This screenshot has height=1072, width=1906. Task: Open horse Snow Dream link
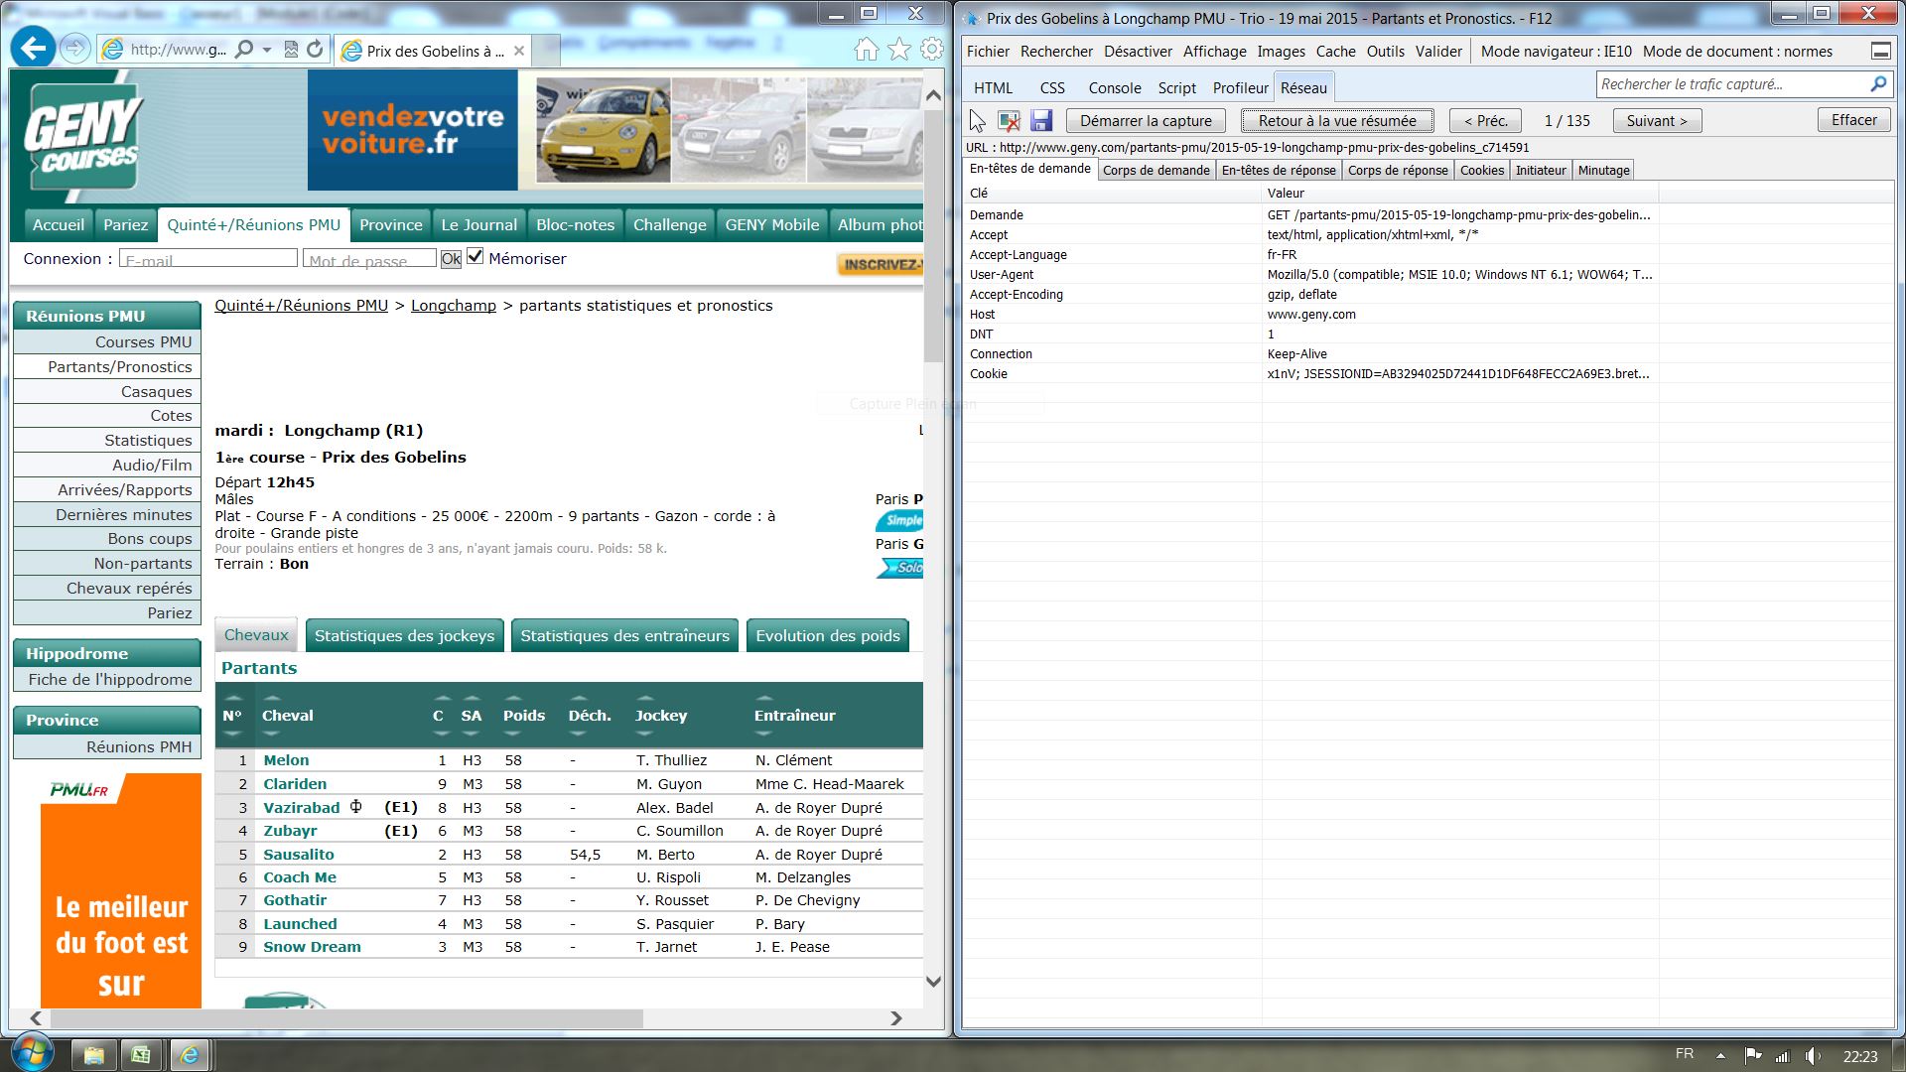point(312,947)
